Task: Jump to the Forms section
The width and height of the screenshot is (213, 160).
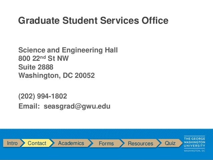Action: (x=106, y=143)
